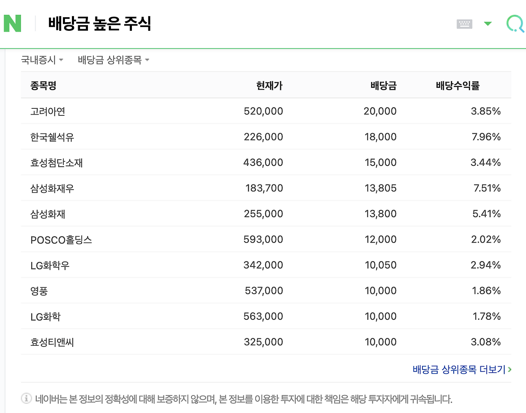Click the green search magnifier icon
The image size is (526, 413).
[x=515, y=24]
